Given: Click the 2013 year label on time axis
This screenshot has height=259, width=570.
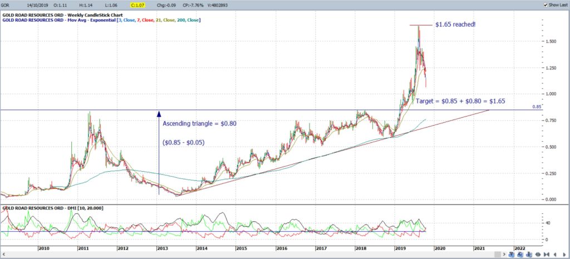Looking at the screenshot, I should click(x=162, y=248).
